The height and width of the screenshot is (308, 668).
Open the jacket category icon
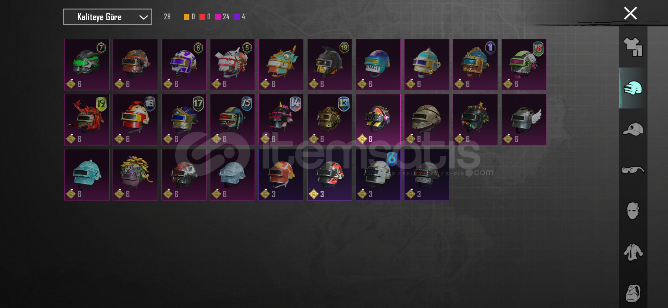(x=633, y=252)
